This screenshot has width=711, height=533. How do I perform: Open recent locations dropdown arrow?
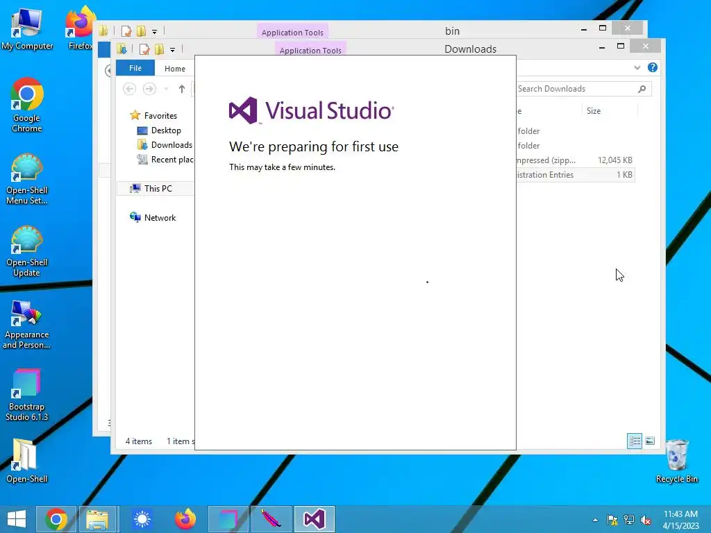pyautogui.click(x=167, y=89)
